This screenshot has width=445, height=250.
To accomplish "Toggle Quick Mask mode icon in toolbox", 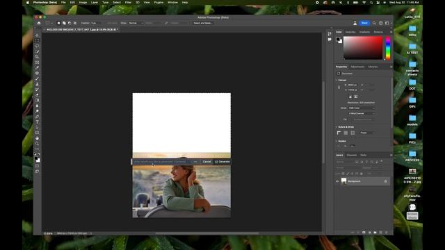I will [37, 166].
